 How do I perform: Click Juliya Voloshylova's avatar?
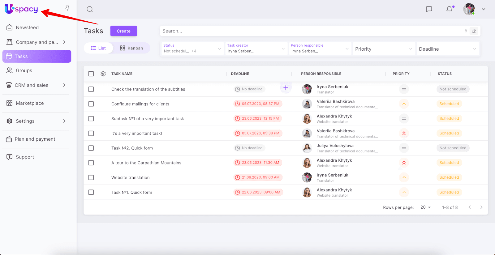pyautogui.click(x=307, y=148)
